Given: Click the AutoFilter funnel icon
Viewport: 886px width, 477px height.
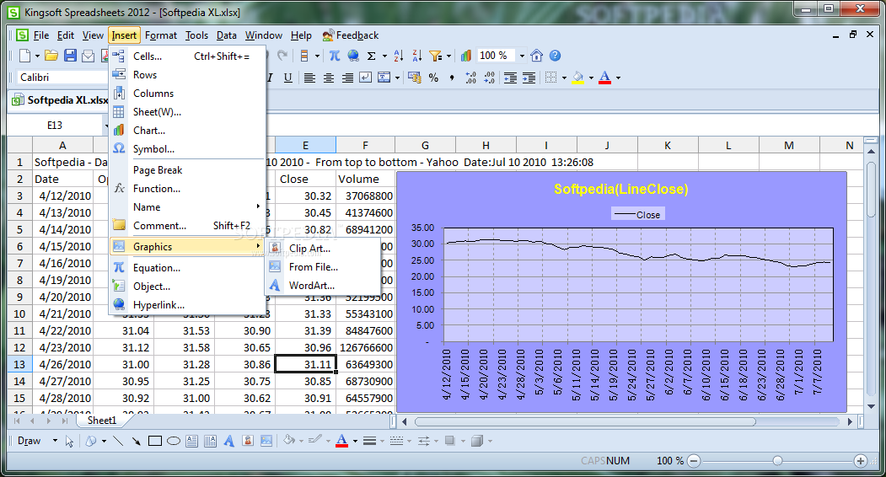Looking at the screenshot, I should pos(435,56).
